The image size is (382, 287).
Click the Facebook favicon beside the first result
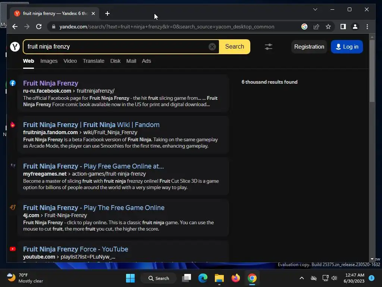point(13,83)
